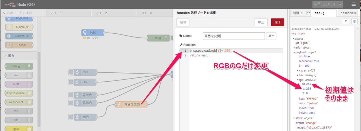Open the hamburger main menu
Image resolution: width=361 pixels, height=131 pixels.
[353, 4]
